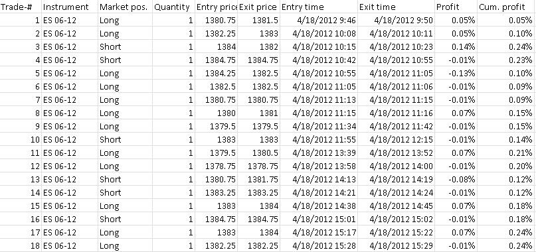Click the Instrument column header
The width and height of the screenshot is (536, 252).
coord(70,7)
